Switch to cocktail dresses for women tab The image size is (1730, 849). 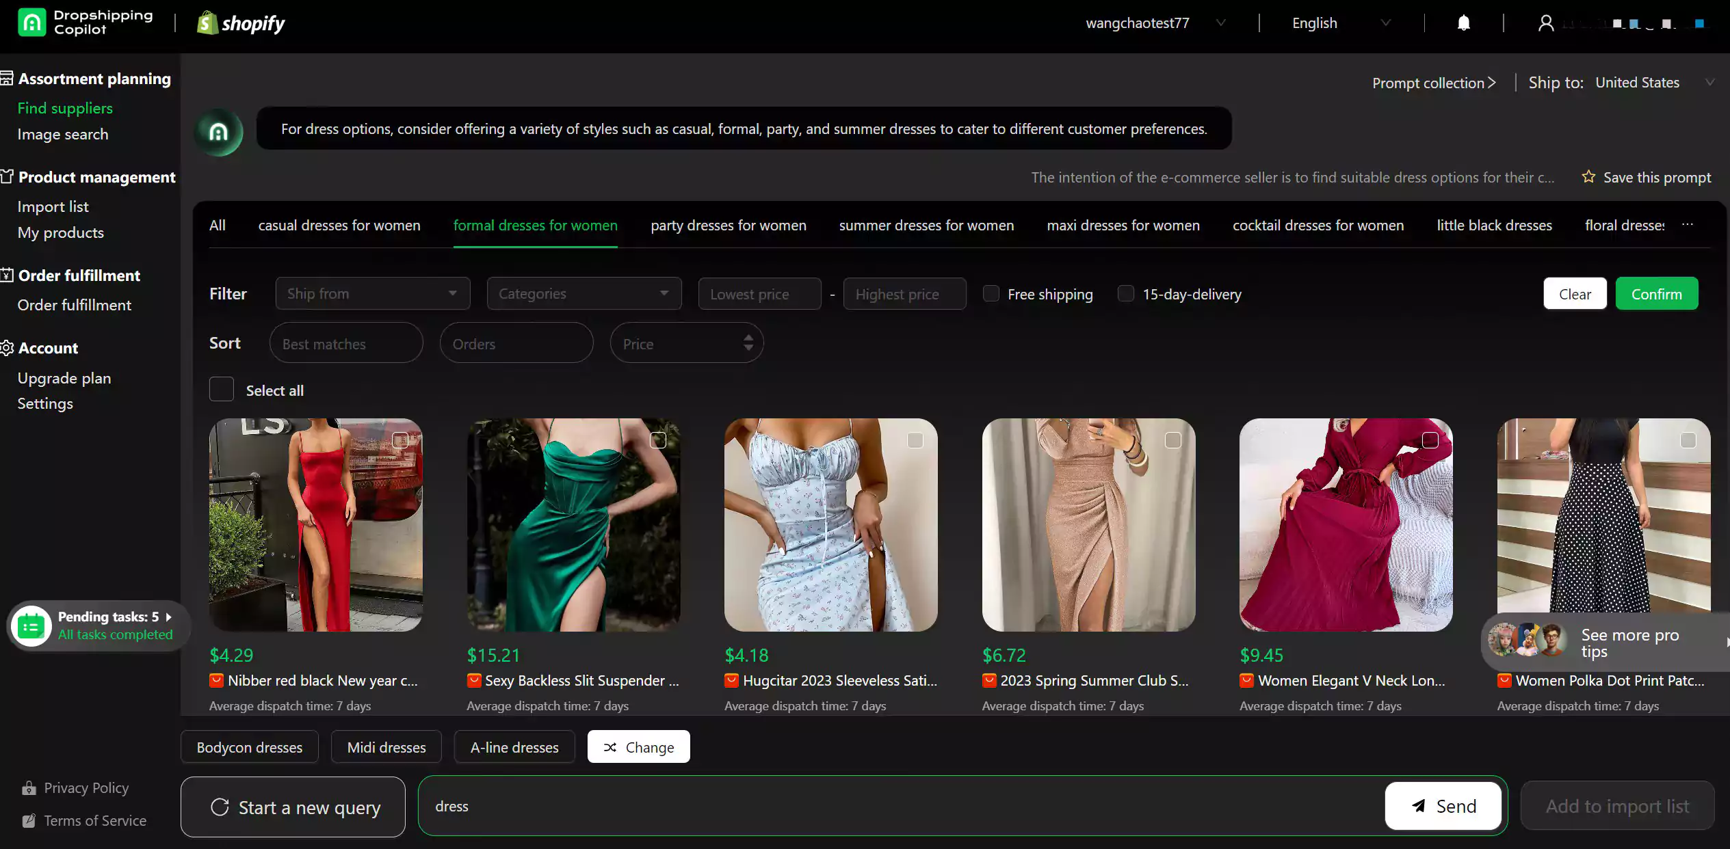pyautogui.click(x=1318, y=226)
